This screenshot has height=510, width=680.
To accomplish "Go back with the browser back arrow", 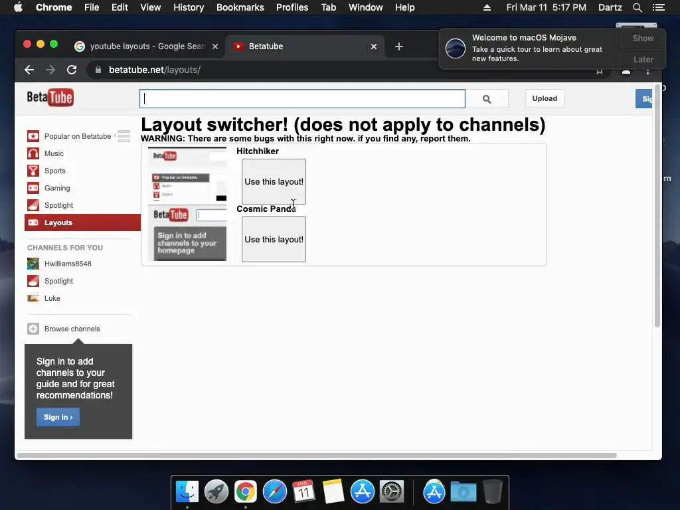I will pyautogui.click(x=29, y=70).
